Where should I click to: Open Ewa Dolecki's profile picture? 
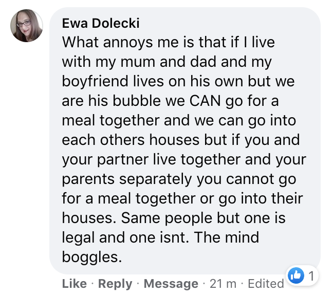click(27, 26)
